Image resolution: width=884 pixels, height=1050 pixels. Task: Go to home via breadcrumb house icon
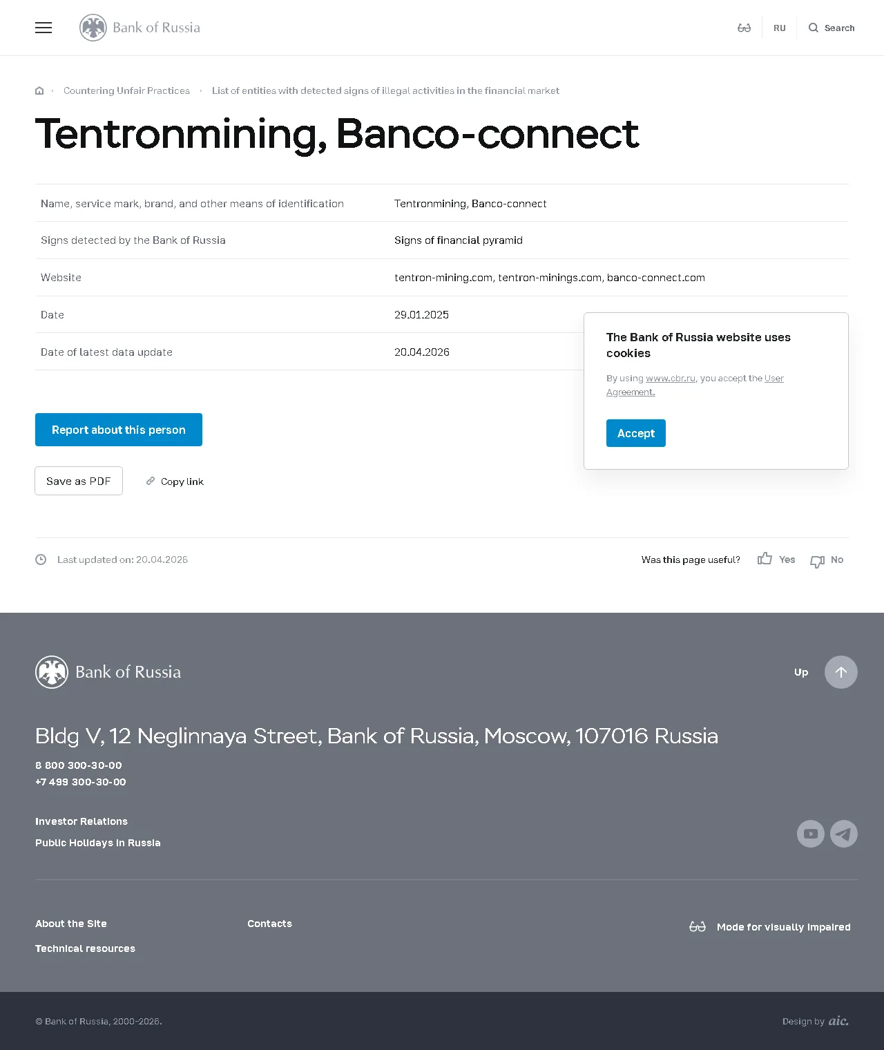[39, 90]
